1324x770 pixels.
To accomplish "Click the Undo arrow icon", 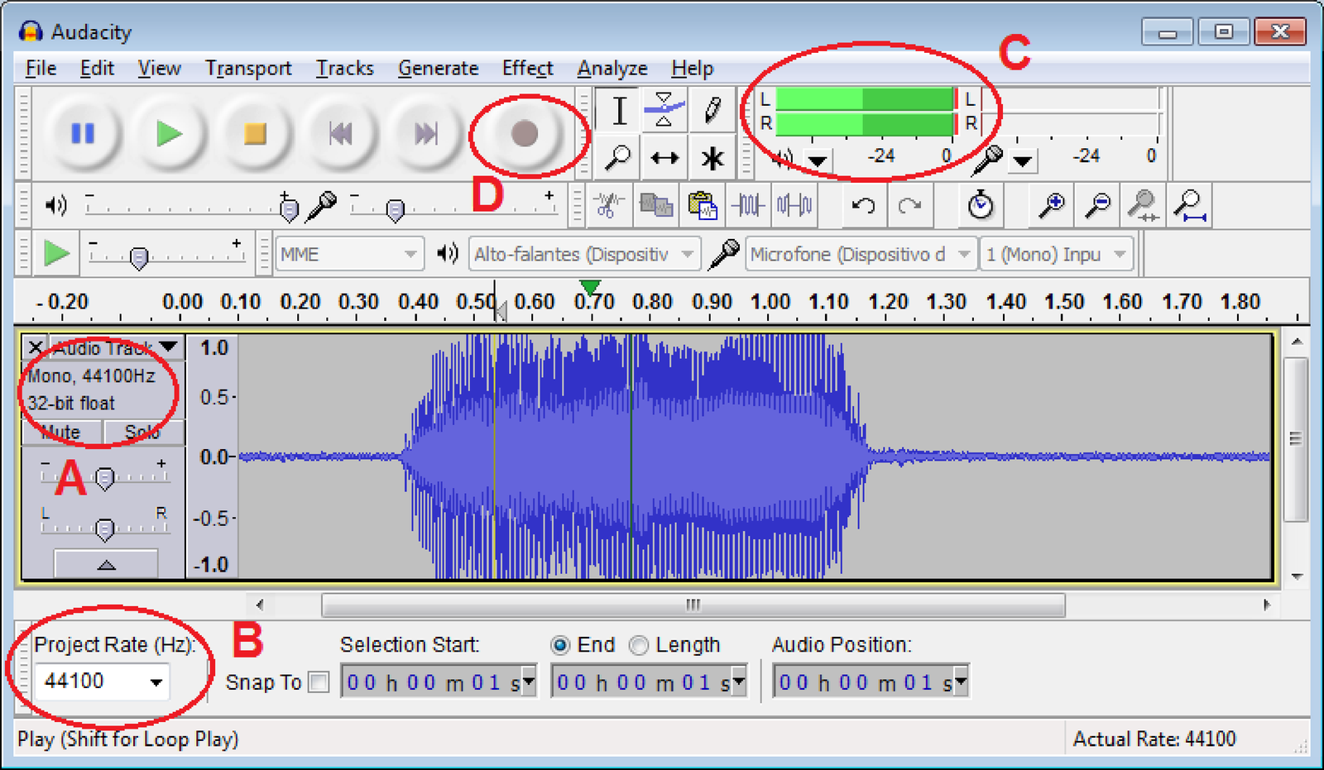I will 863,205.
